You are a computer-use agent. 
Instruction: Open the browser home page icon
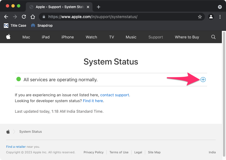pyautogui.click(x=33, y=17)
